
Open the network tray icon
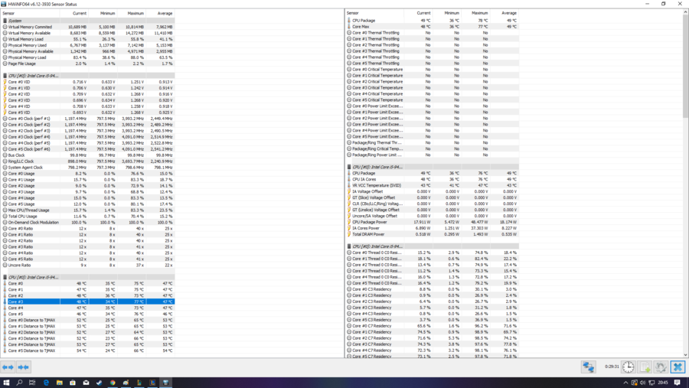pos(651,383)
